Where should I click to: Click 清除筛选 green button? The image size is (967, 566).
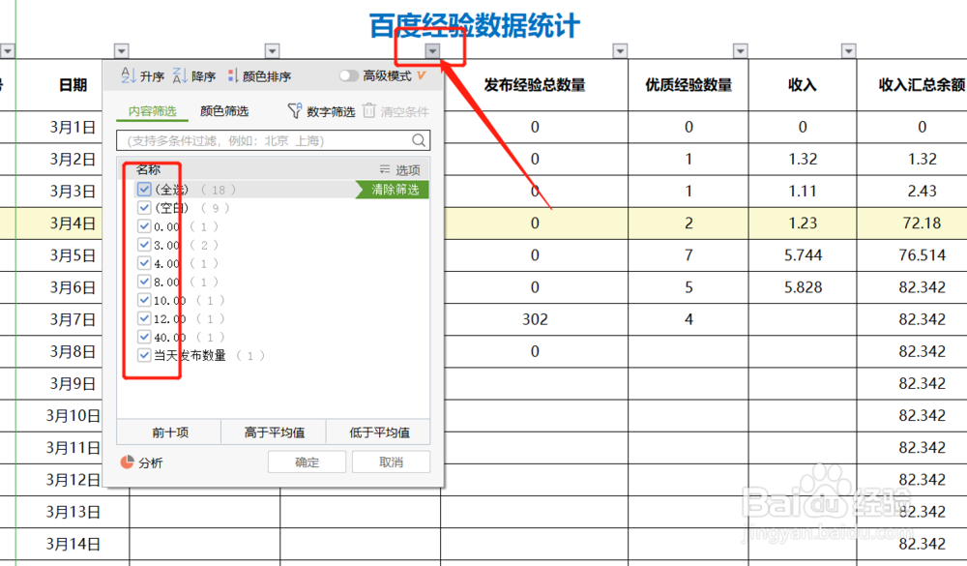pyautogui.click(x=393, y=190)
